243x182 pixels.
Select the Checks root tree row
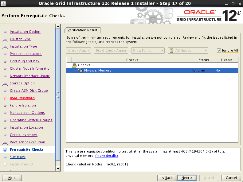(x=152, y=65)
